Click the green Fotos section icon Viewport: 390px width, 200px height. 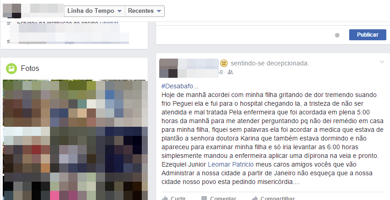pyautogui.click(x=11, y=69)
